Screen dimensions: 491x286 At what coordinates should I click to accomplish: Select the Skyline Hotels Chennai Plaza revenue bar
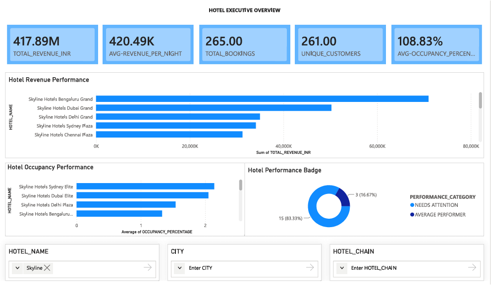[x=169, y=135]
